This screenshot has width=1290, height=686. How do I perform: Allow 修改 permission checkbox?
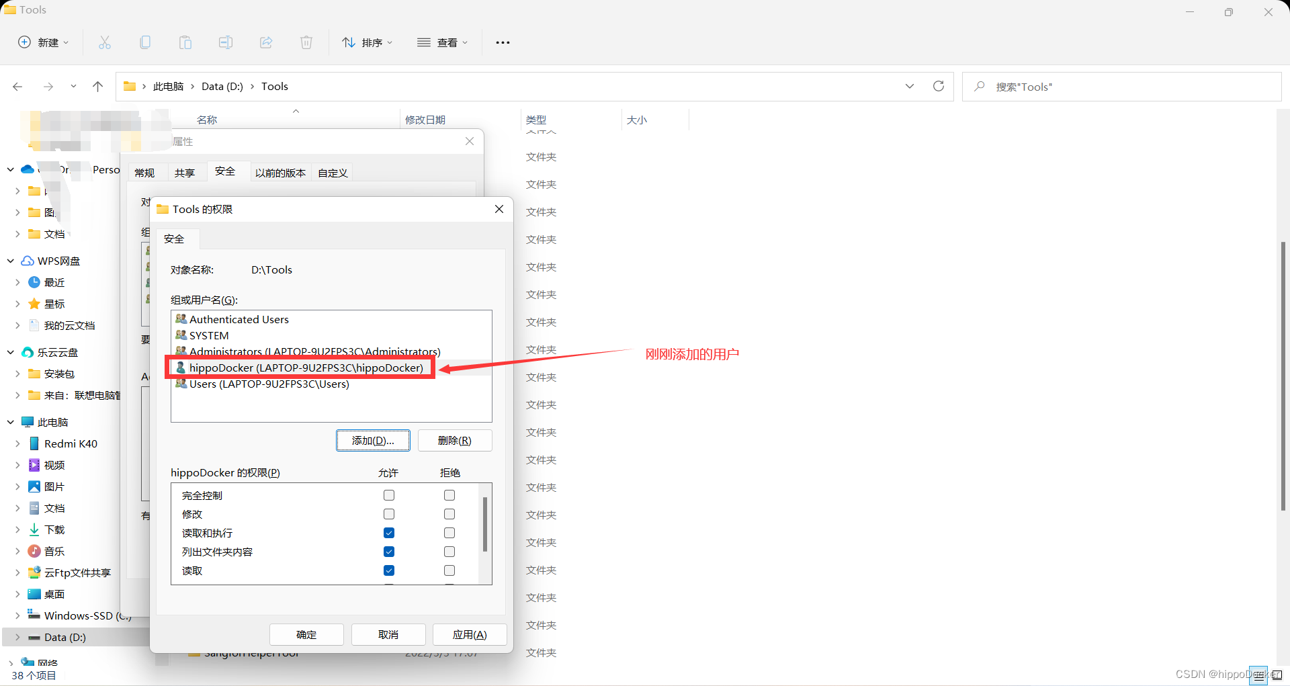(389, 514)
